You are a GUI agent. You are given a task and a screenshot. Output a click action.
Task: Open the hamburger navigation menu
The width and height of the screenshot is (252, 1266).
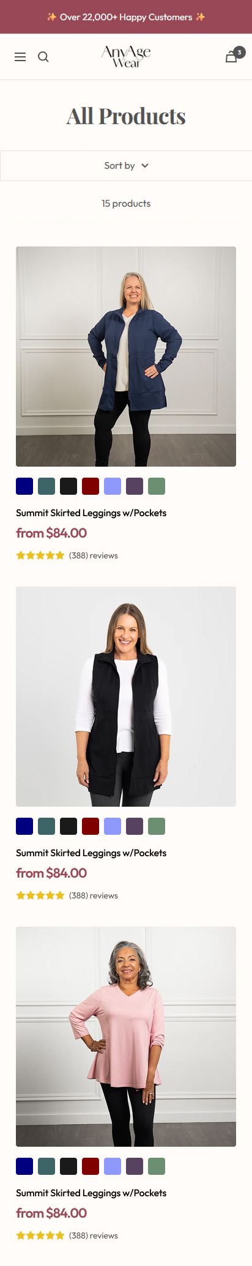pos(20,57)
